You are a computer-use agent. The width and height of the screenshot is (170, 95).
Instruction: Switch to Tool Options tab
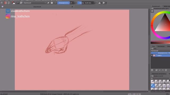(x=159, y=74)
